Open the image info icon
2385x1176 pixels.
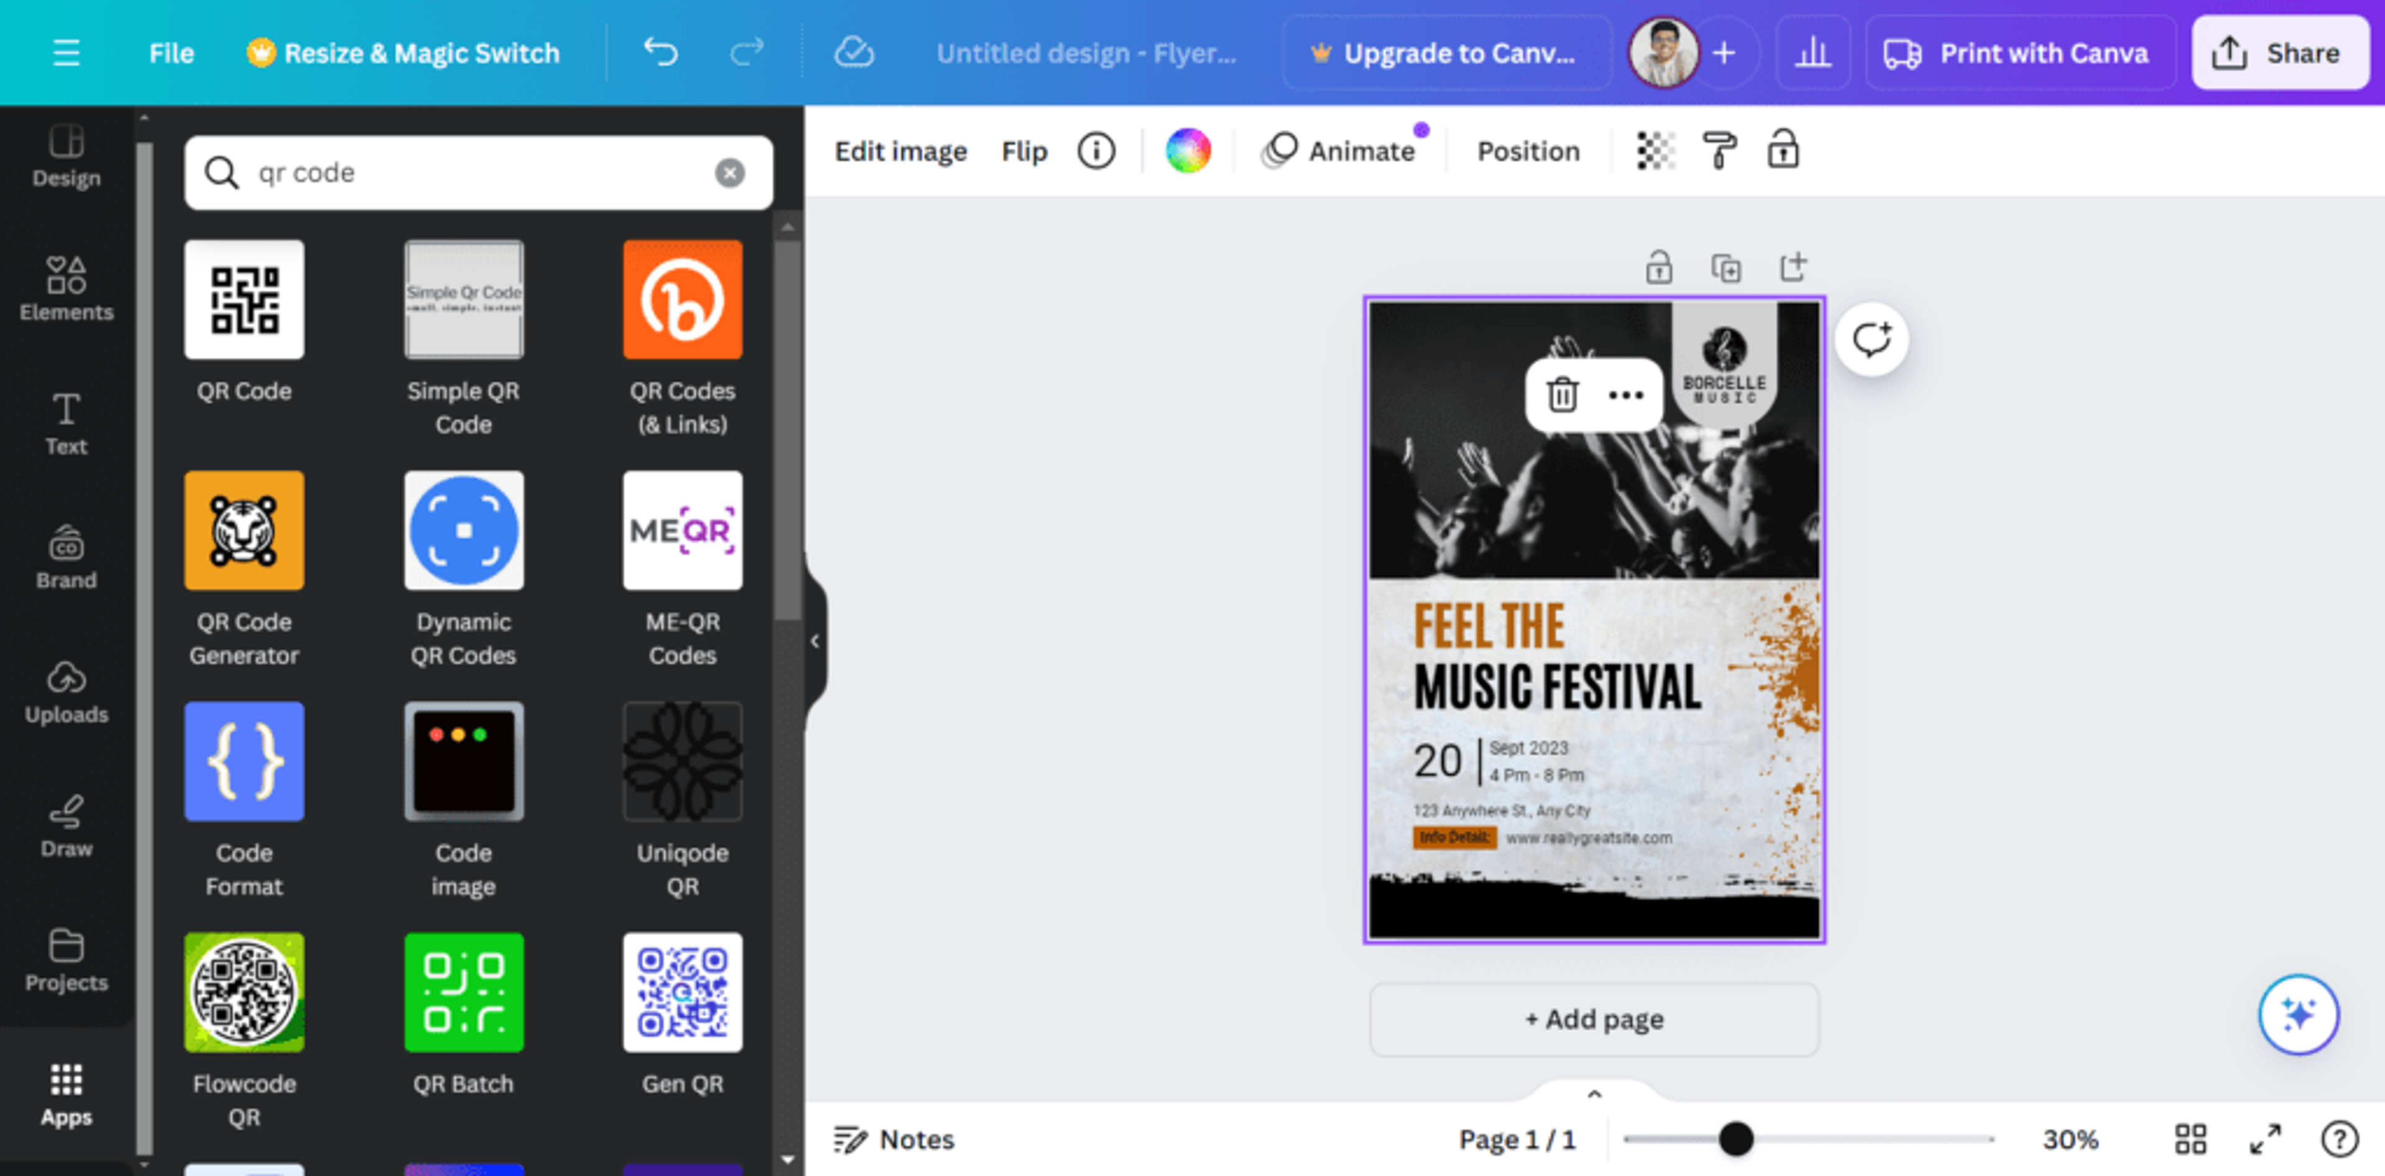click(x=1096, y=151)
